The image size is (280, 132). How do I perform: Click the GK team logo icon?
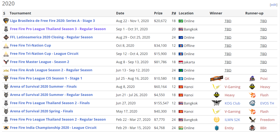(216, 79)
